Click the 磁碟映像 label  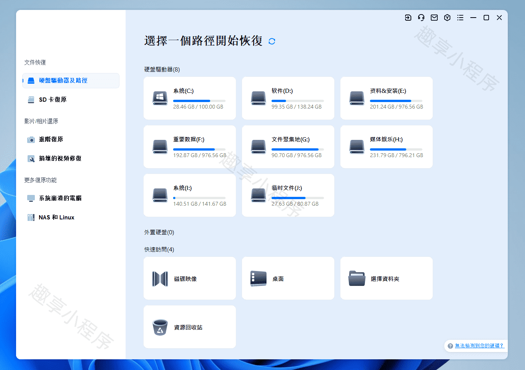(185, 279)
